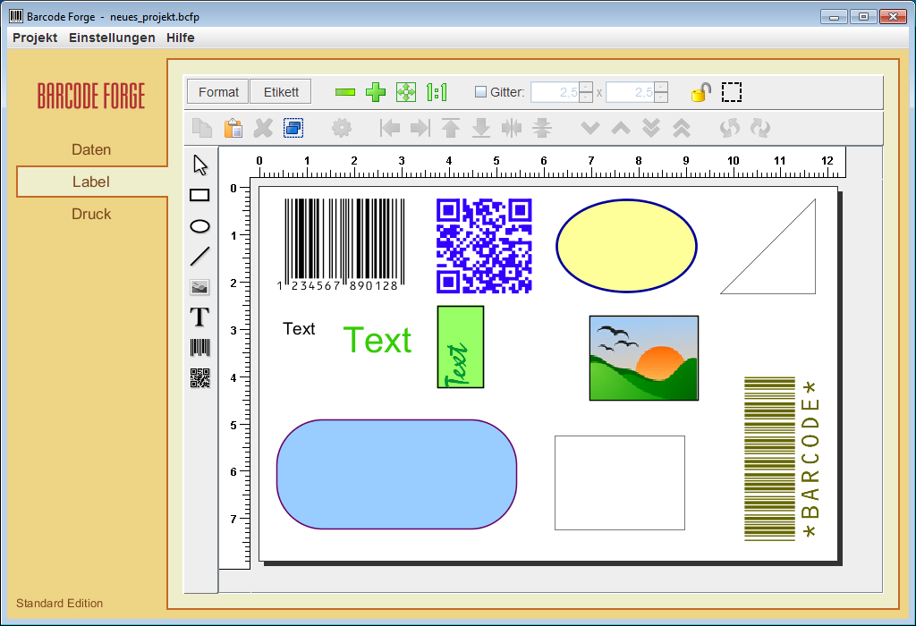Move object one layer up
This screenshot has width=916, height=626.
click(621, 128)
